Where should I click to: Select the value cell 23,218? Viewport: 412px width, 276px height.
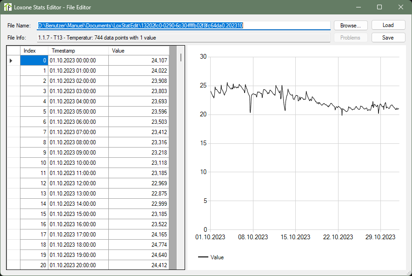[139, 153]
